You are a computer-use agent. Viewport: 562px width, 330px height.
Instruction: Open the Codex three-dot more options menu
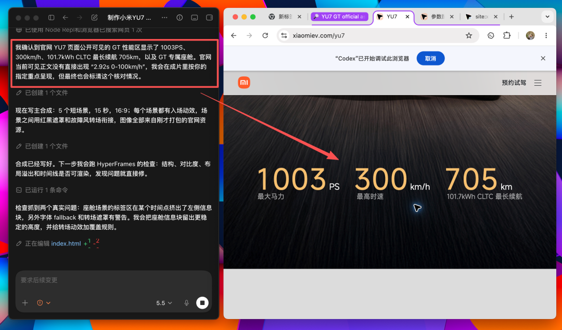click(164, 18)
